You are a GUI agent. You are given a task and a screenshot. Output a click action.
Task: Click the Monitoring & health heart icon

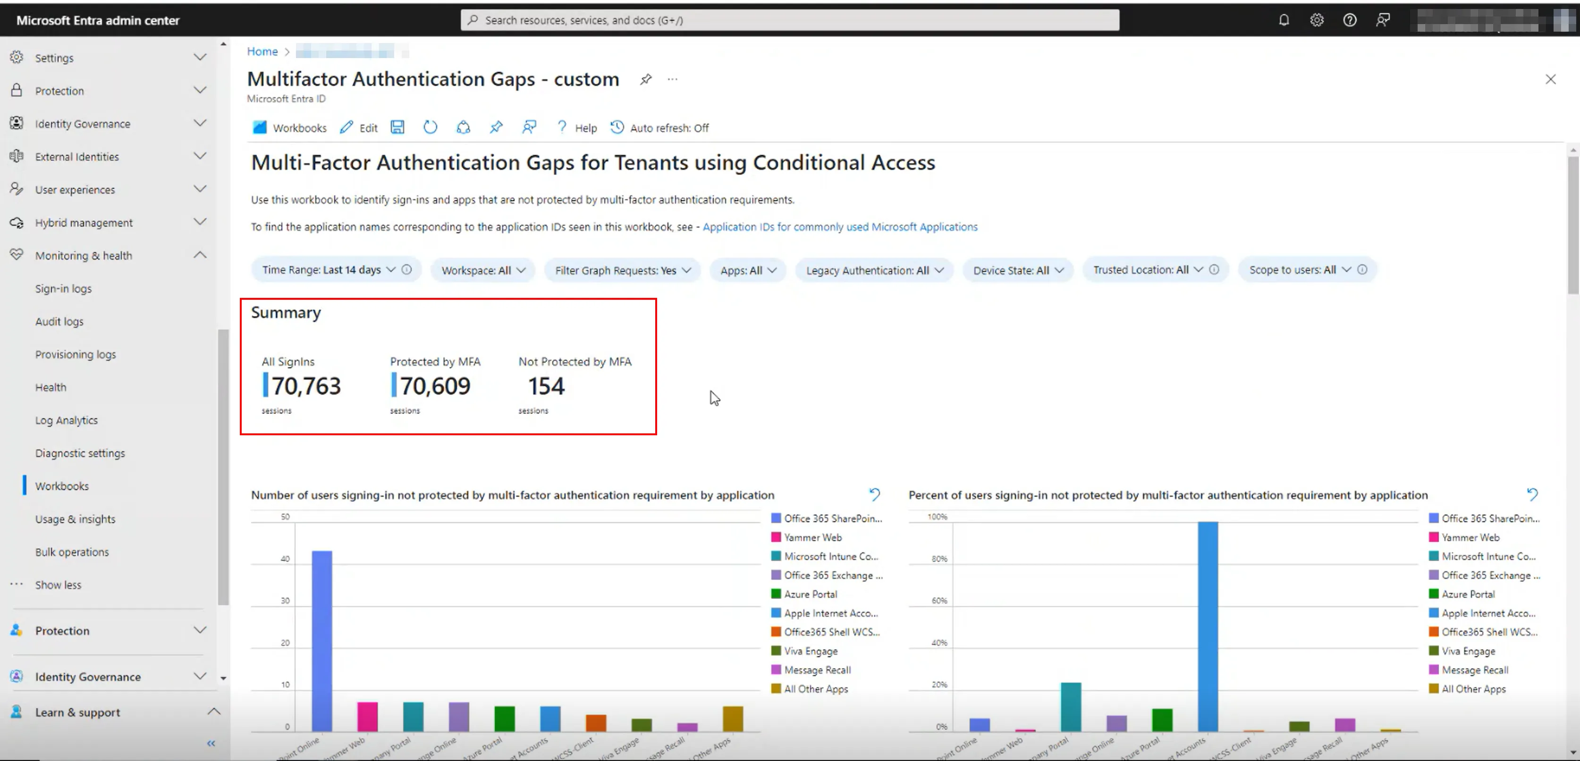17,254
